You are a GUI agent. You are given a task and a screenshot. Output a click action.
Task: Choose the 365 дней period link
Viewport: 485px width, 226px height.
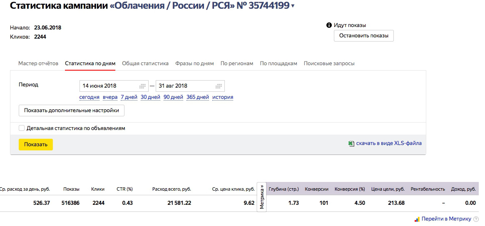pyautogui.click(x=198, y=97)
